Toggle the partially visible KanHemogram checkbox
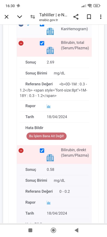Viewport: 107px width, 237px height. click(42, 25)
